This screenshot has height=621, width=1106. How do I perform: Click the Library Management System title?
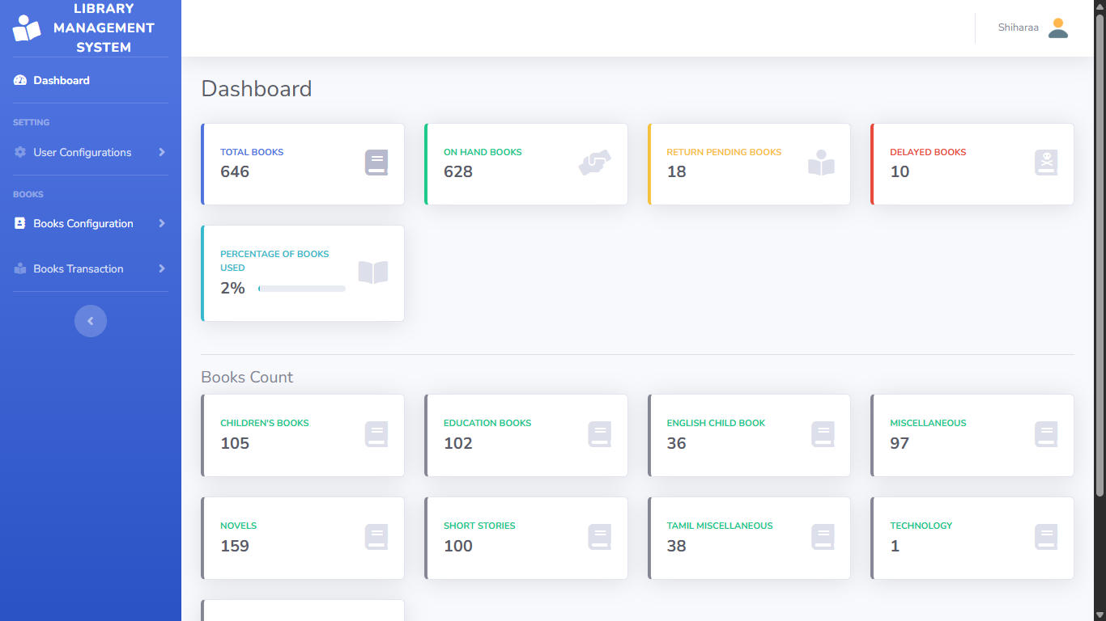click(104, 28)
